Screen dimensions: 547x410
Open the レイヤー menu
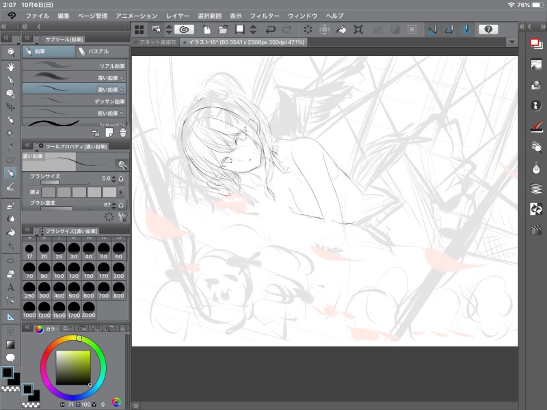178,16
